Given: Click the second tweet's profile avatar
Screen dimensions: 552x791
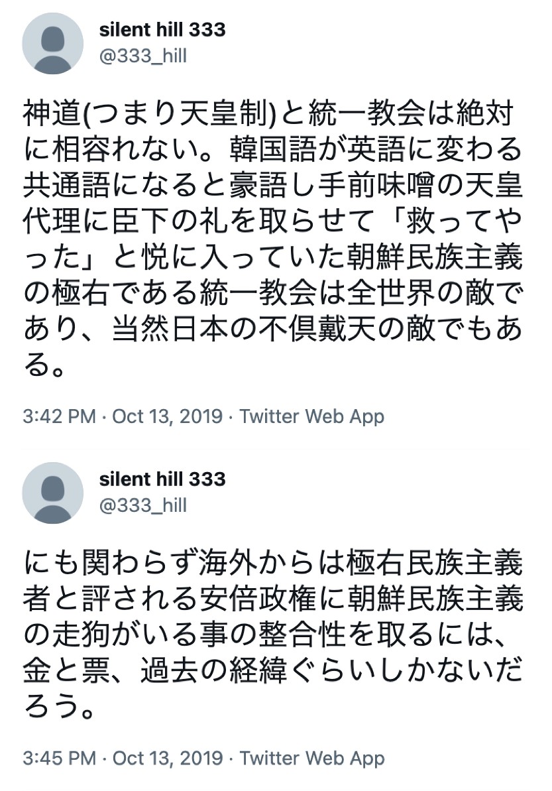Looking at the screenshot, I should tap(53, 493).
